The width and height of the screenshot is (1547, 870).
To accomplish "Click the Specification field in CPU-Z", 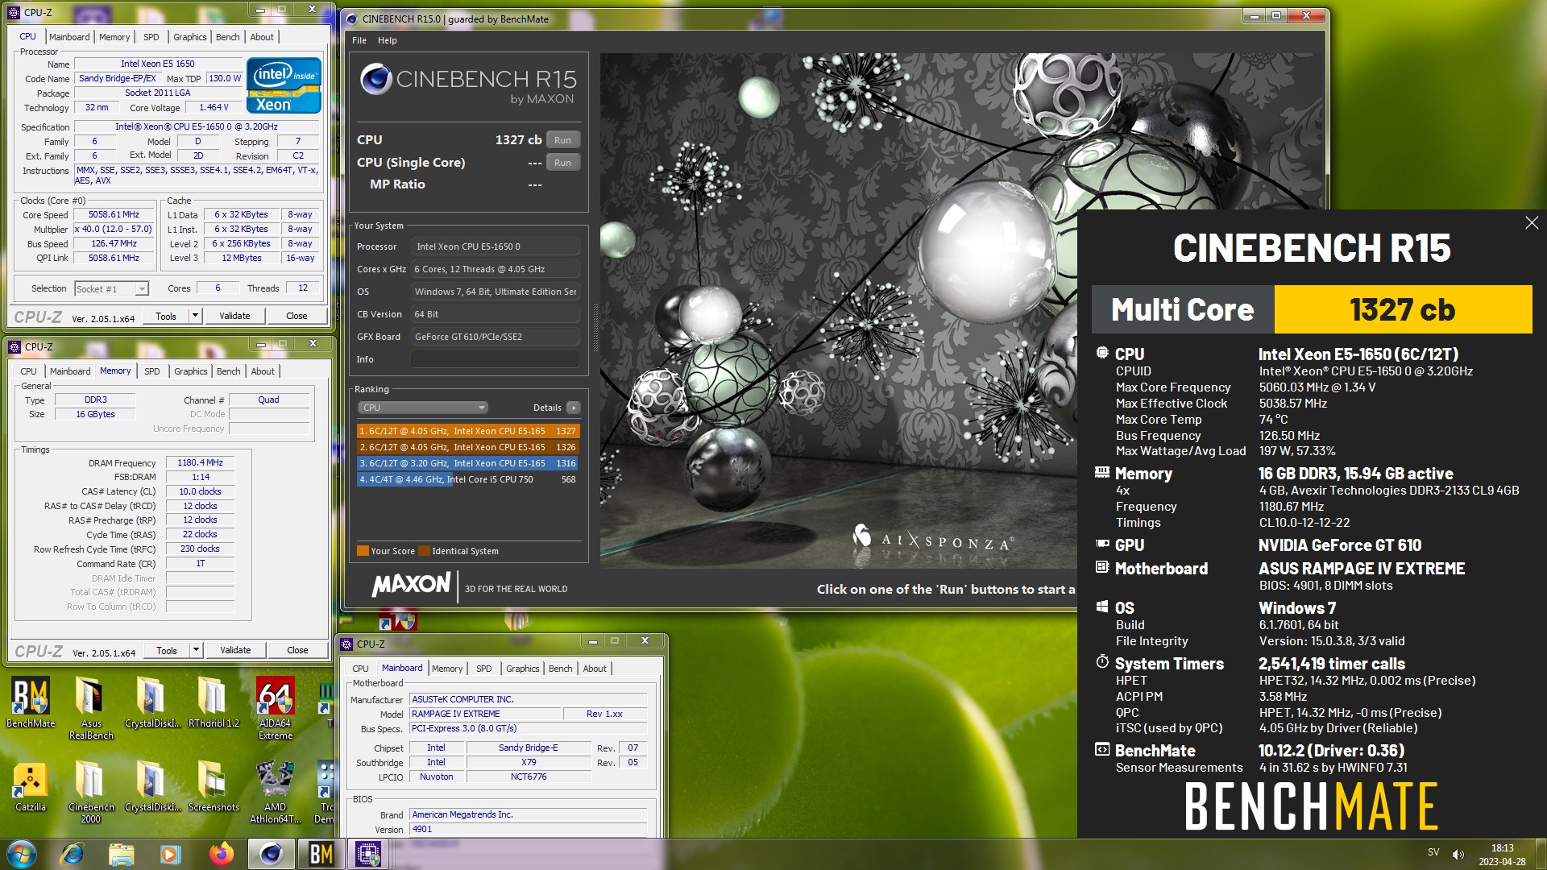I will 197,127.
